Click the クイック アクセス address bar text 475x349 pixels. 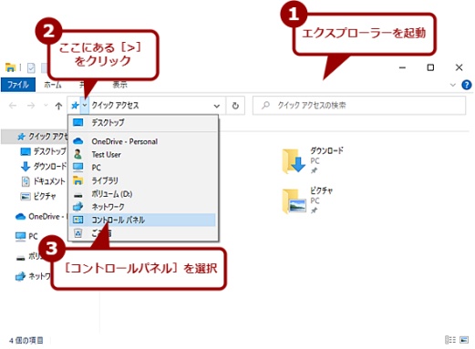(115, 106)
